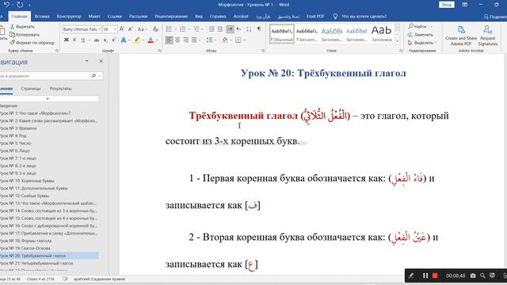Open the Рецензирование ribbon tab
This screenshot has height=285, width=507.
coord(171,16)
